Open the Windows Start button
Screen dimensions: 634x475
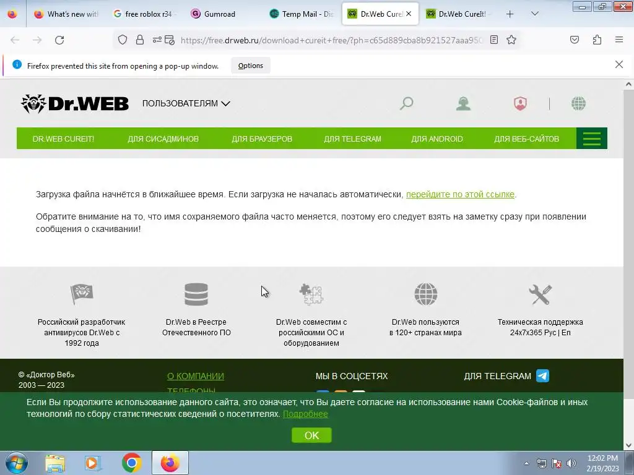click(x=17, y=463)
